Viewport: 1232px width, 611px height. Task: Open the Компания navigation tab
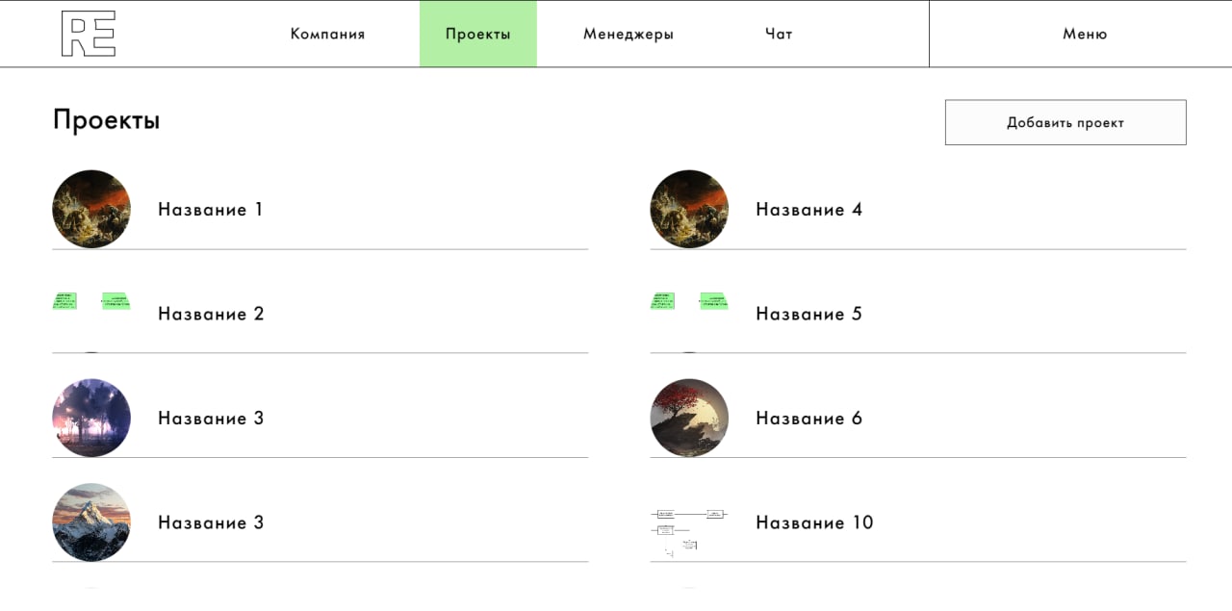pos(327,34)
